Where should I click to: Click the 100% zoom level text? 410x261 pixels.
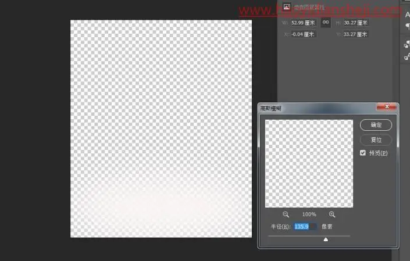click(309, 214)
